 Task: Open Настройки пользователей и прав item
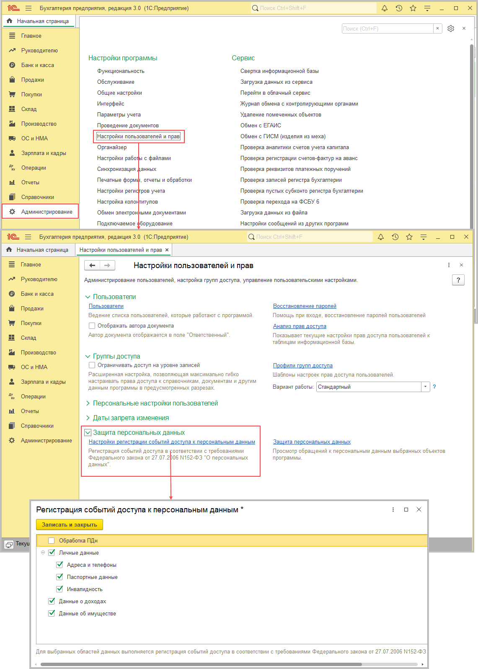pyautogui.click(x=138, y=136)
